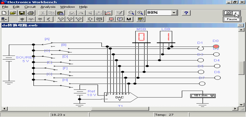246x117 pixels.
Task: Open the Controls parts bin
Action: [x=120, y=19]
